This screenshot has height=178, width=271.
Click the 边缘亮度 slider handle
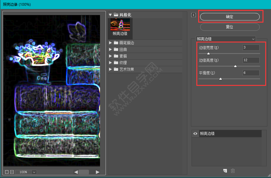(235, 66)
